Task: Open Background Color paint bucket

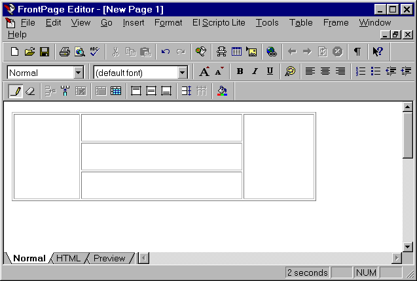Action: click(222, 91)
